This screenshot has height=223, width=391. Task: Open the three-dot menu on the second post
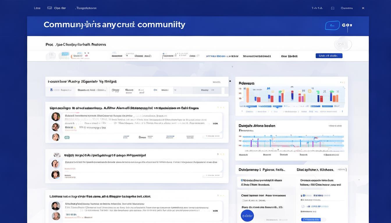click(x=221, y=154)
